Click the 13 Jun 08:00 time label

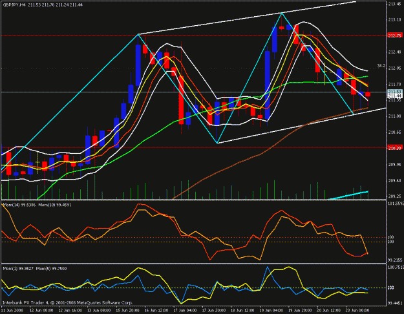99,310
